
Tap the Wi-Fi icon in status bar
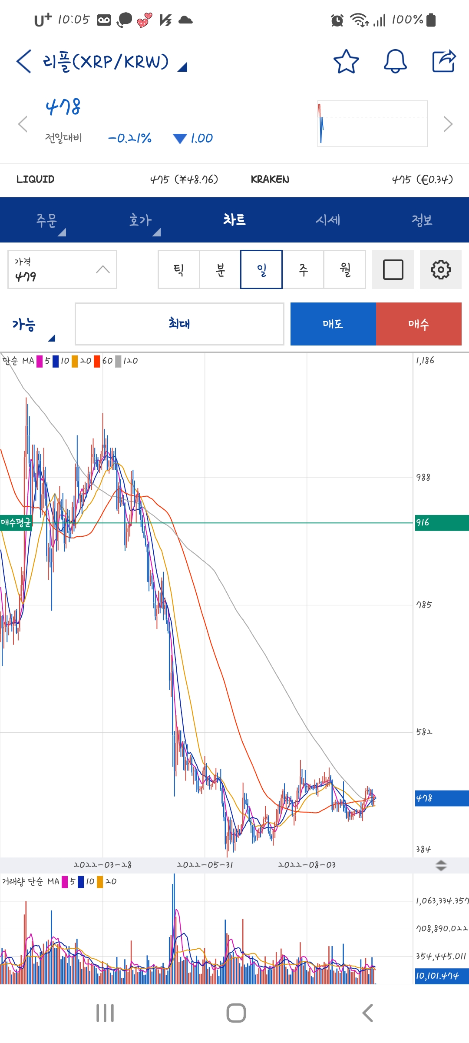[x=360, y=20]
